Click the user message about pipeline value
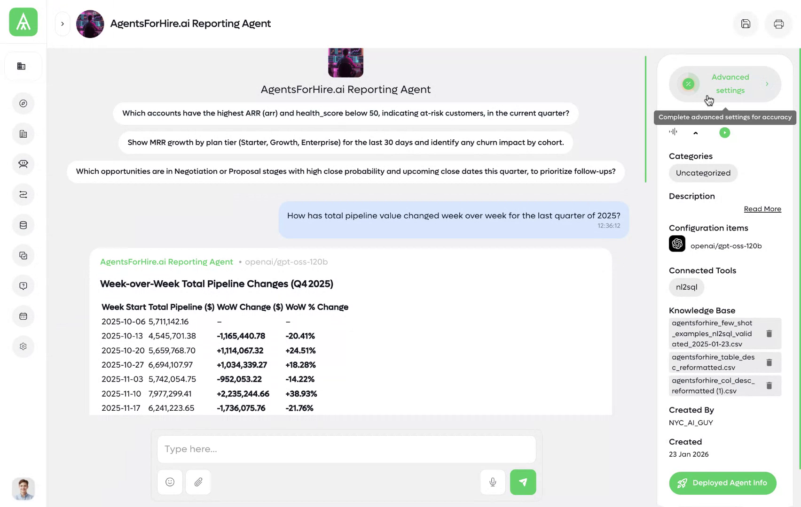The image size is (801, 507). tap(454, 220)
